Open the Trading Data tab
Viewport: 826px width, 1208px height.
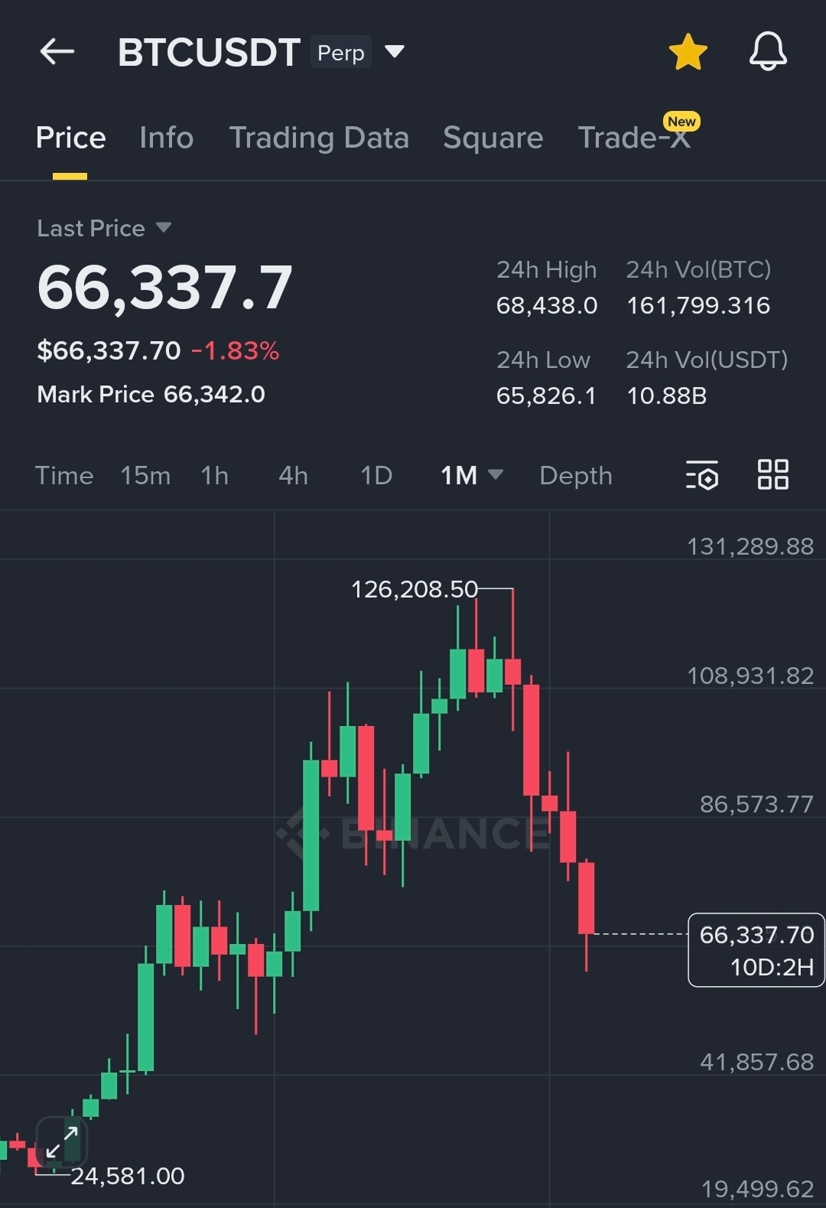click(x=319, y=138)
